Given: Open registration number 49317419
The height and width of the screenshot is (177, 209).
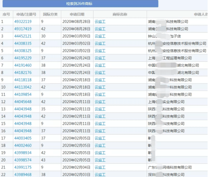Looking at the screenshot, I should coord(23,29).
